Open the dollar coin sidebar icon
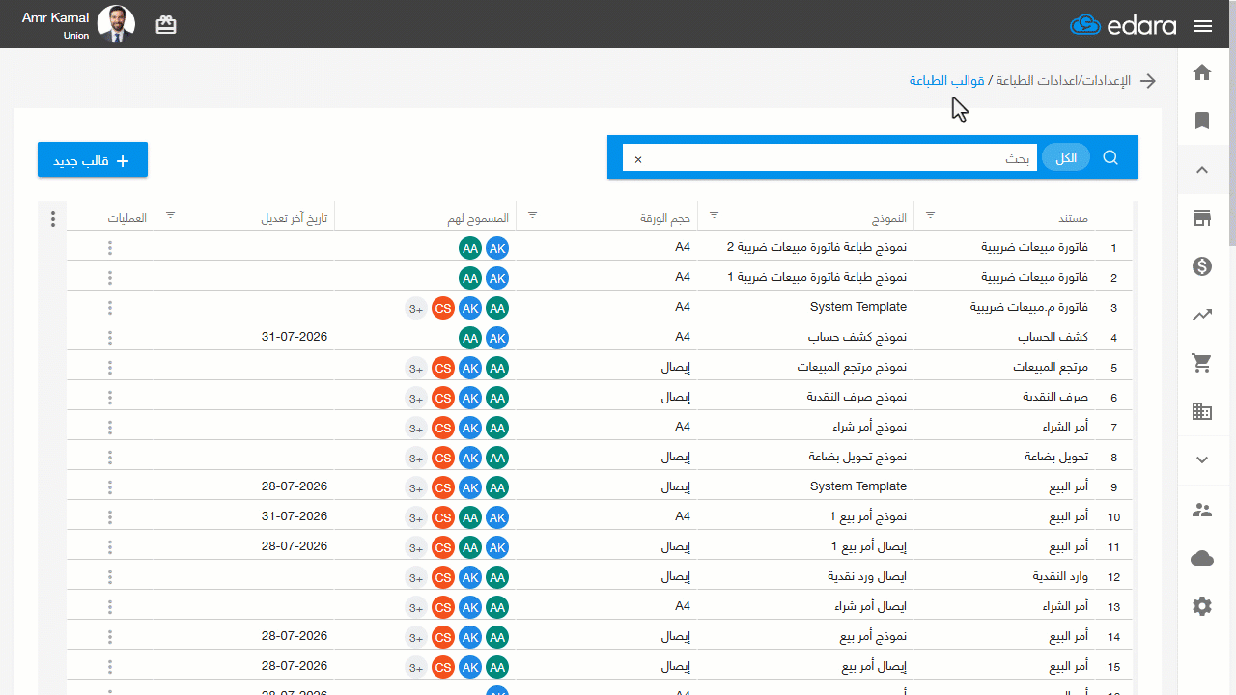1236x695 pixels. pos(1202,267)
